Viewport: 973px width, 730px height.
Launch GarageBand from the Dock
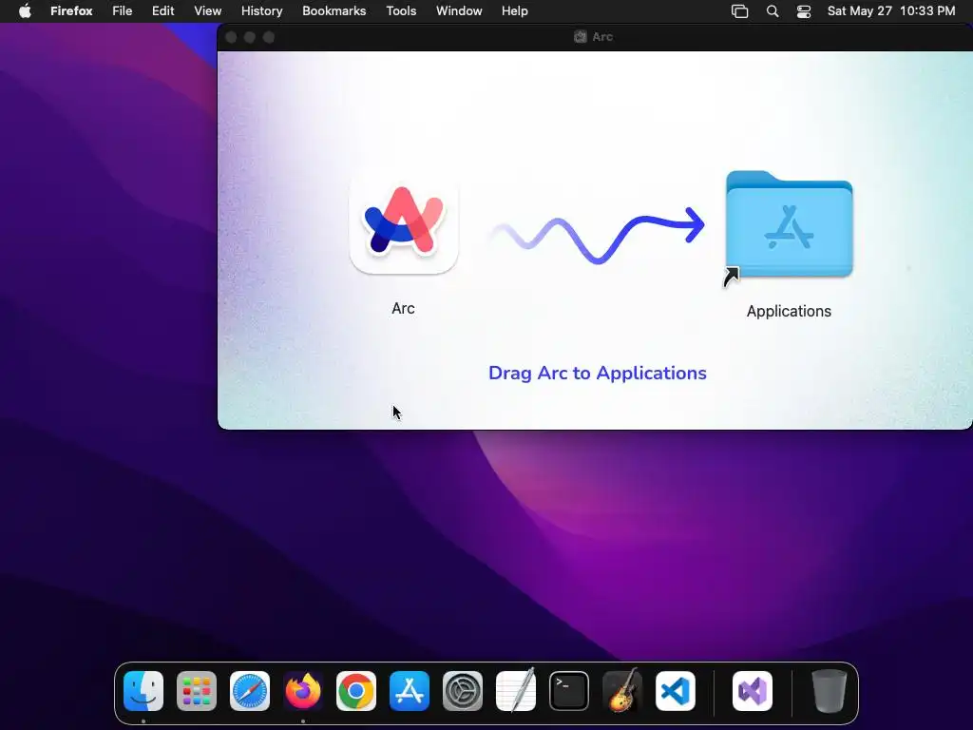(622, 691)
